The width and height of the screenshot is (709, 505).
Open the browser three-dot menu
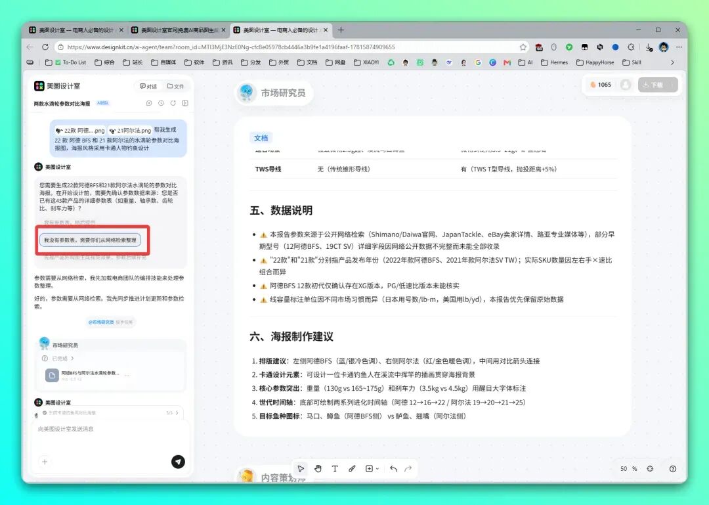(679, 47)
